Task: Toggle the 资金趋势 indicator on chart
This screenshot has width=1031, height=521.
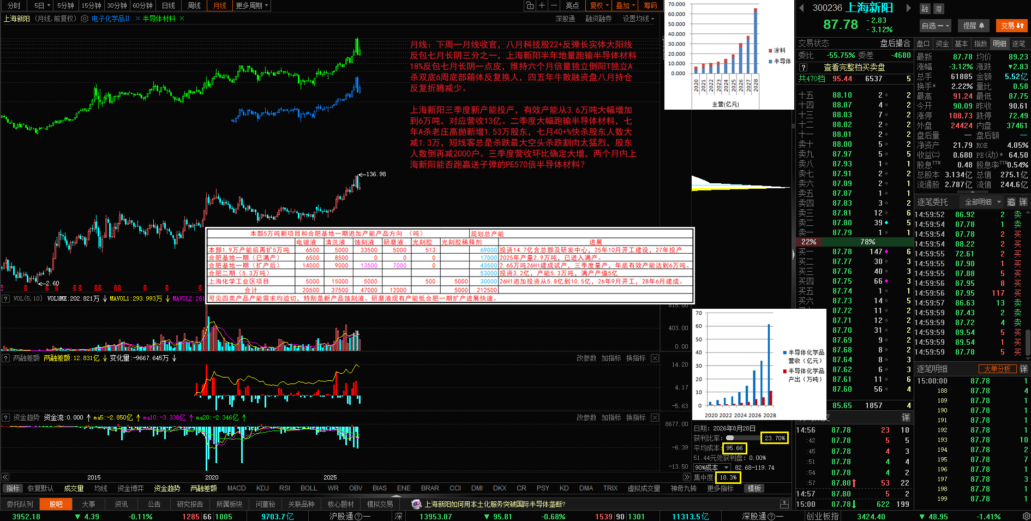Action: [167, 488]
